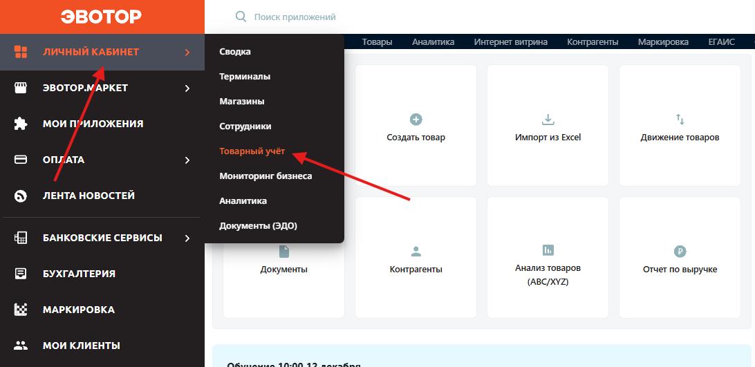Select Личный кабинет sidebar label

[91, 52]
